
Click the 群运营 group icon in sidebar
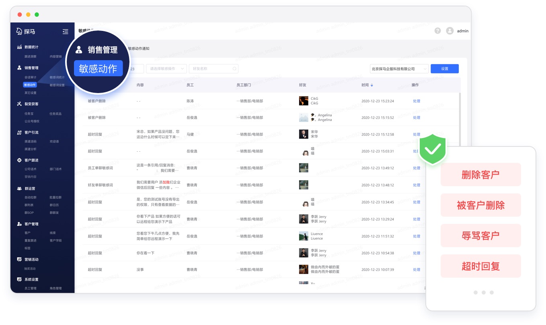[x=19, y=188]
